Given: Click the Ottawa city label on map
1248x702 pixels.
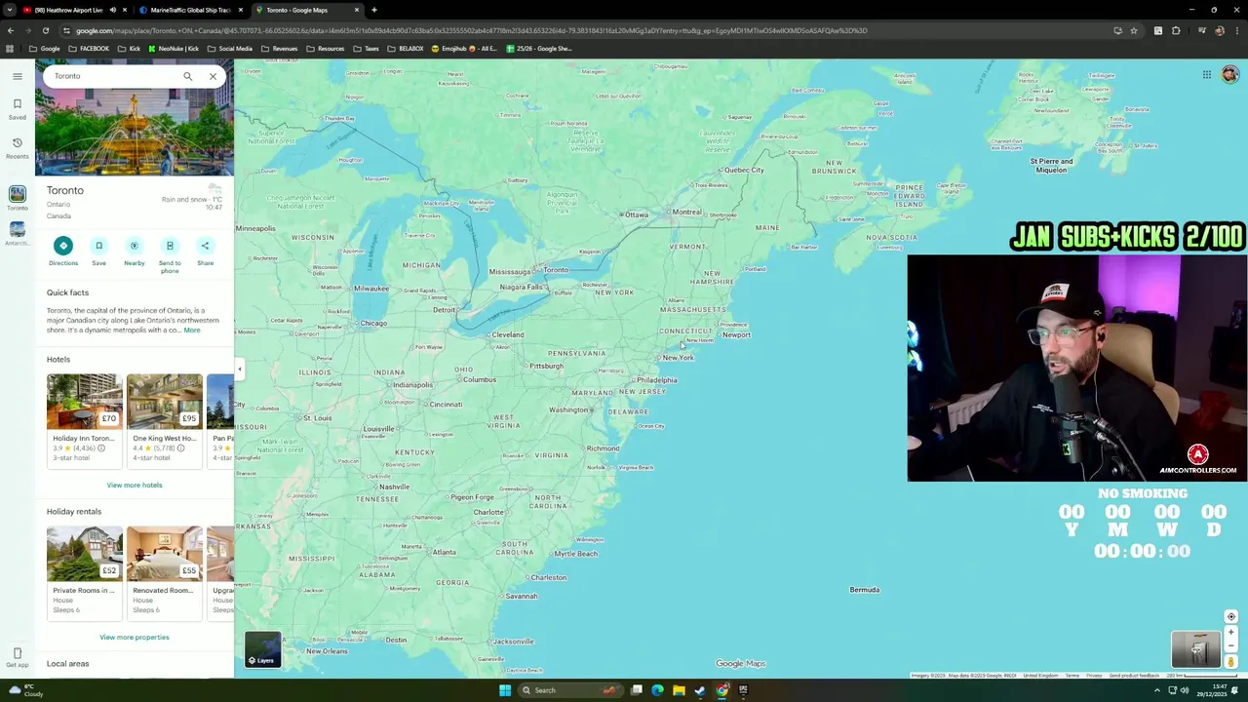Looking at the screenshot, I should tap(637, 214).
